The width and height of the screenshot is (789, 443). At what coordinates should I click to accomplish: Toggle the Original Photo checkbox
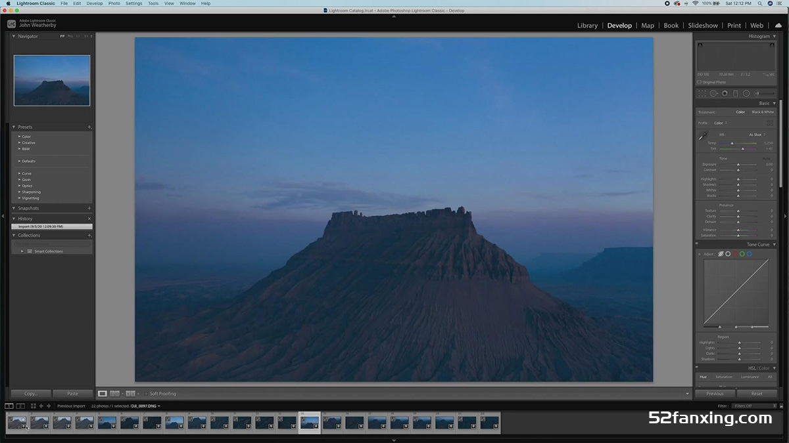[x=699, y=82]
